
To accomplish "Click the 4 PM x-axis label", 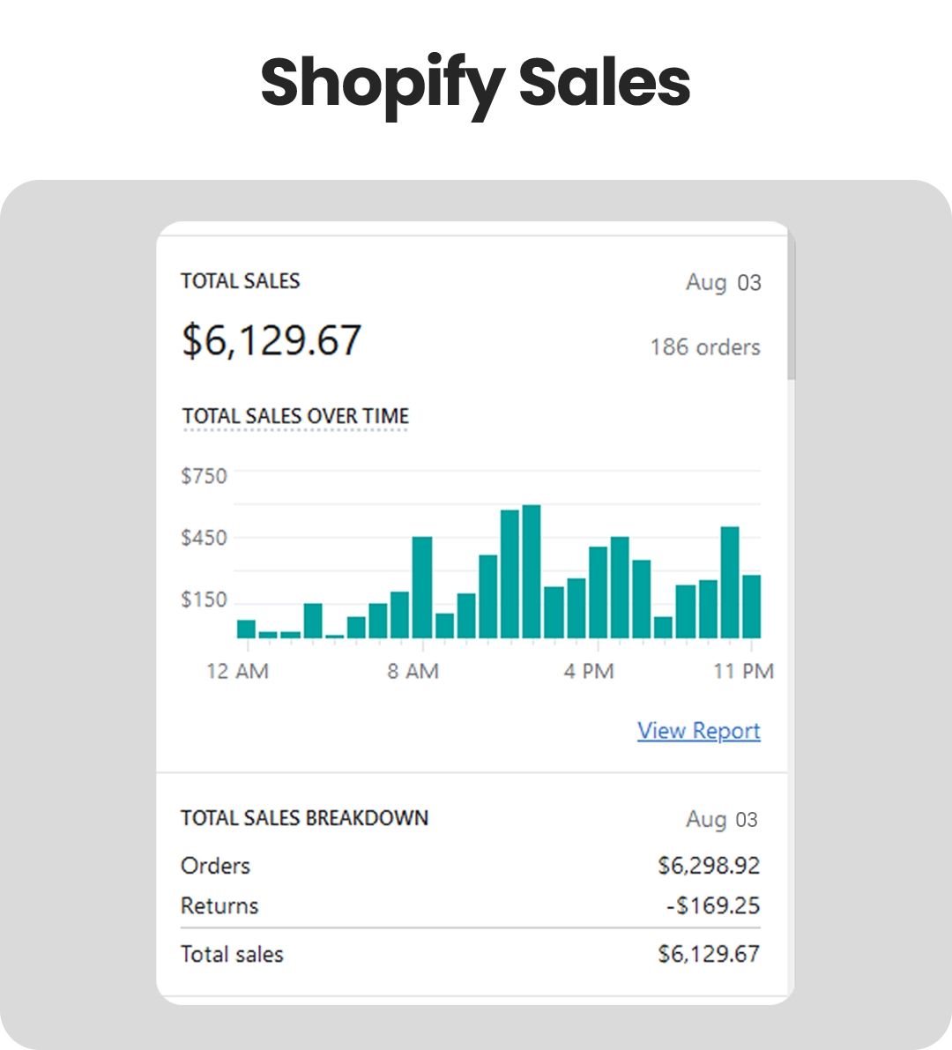I will click(589, 672).
